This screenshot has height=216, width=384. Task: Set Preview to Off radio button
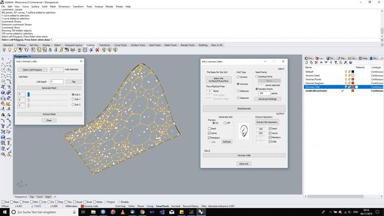coord(225,123)
